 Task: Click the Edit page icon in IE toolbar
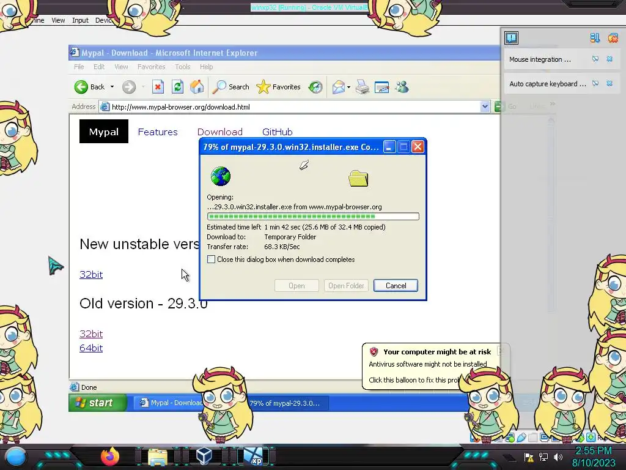[382, 87]
